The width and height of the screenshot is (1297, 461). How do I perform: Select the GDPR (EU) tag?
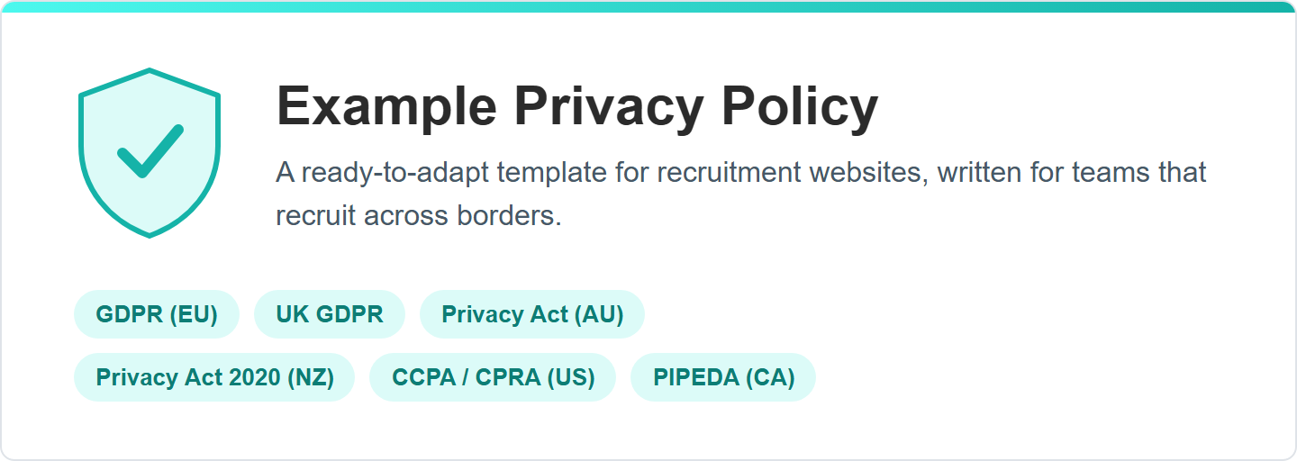(x=157, y=314)
